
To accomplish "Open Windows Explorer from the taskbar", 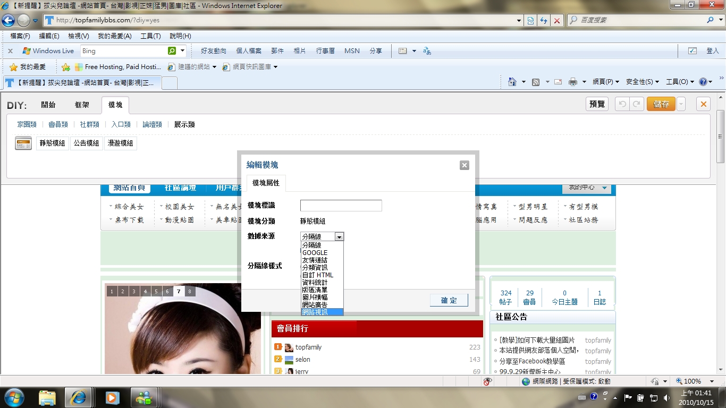I will (47, 397).
